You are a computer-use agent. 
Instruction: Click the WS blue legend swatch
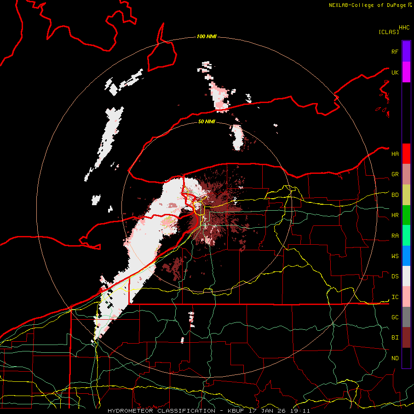[406, 256]
